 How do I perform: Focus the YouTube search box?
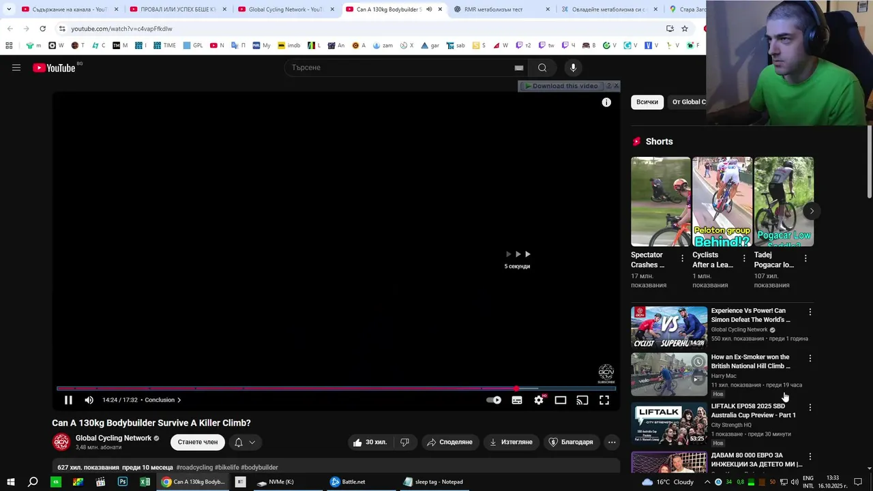pyautogui.click(x=400, y=68)
